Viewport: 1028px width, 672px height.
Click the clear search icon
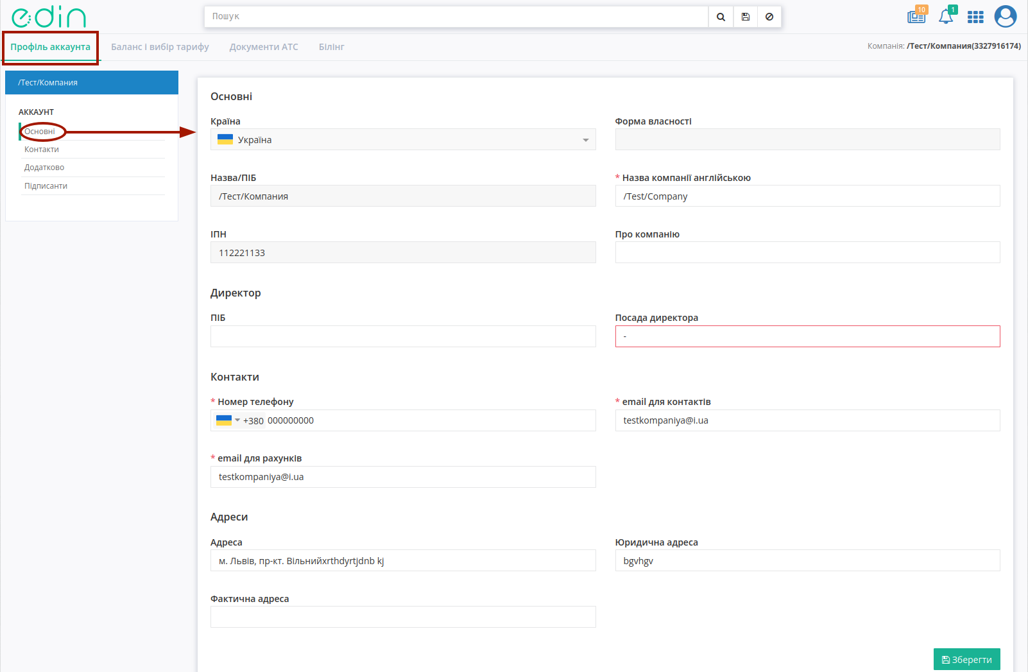769,17
